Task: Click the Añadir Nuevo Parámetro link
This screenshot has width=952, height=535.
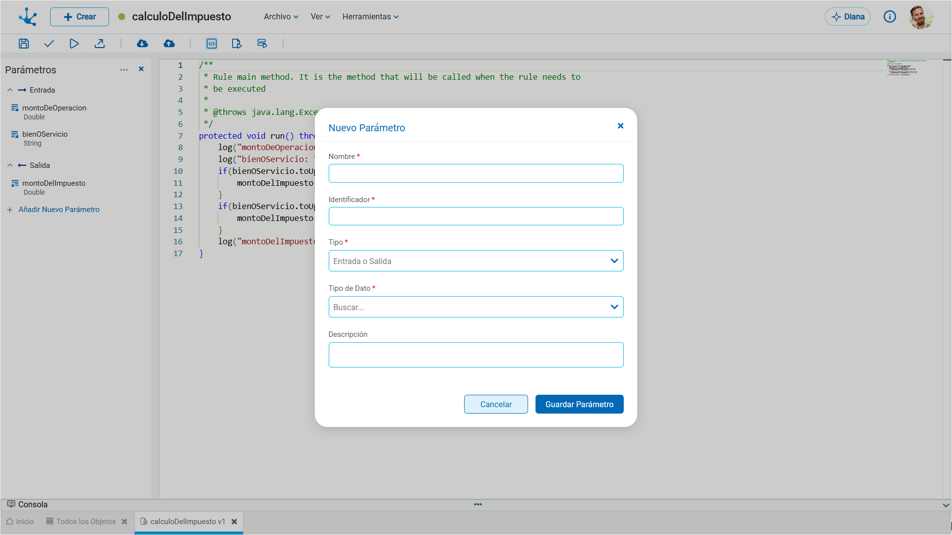Action: pos(59,210)
